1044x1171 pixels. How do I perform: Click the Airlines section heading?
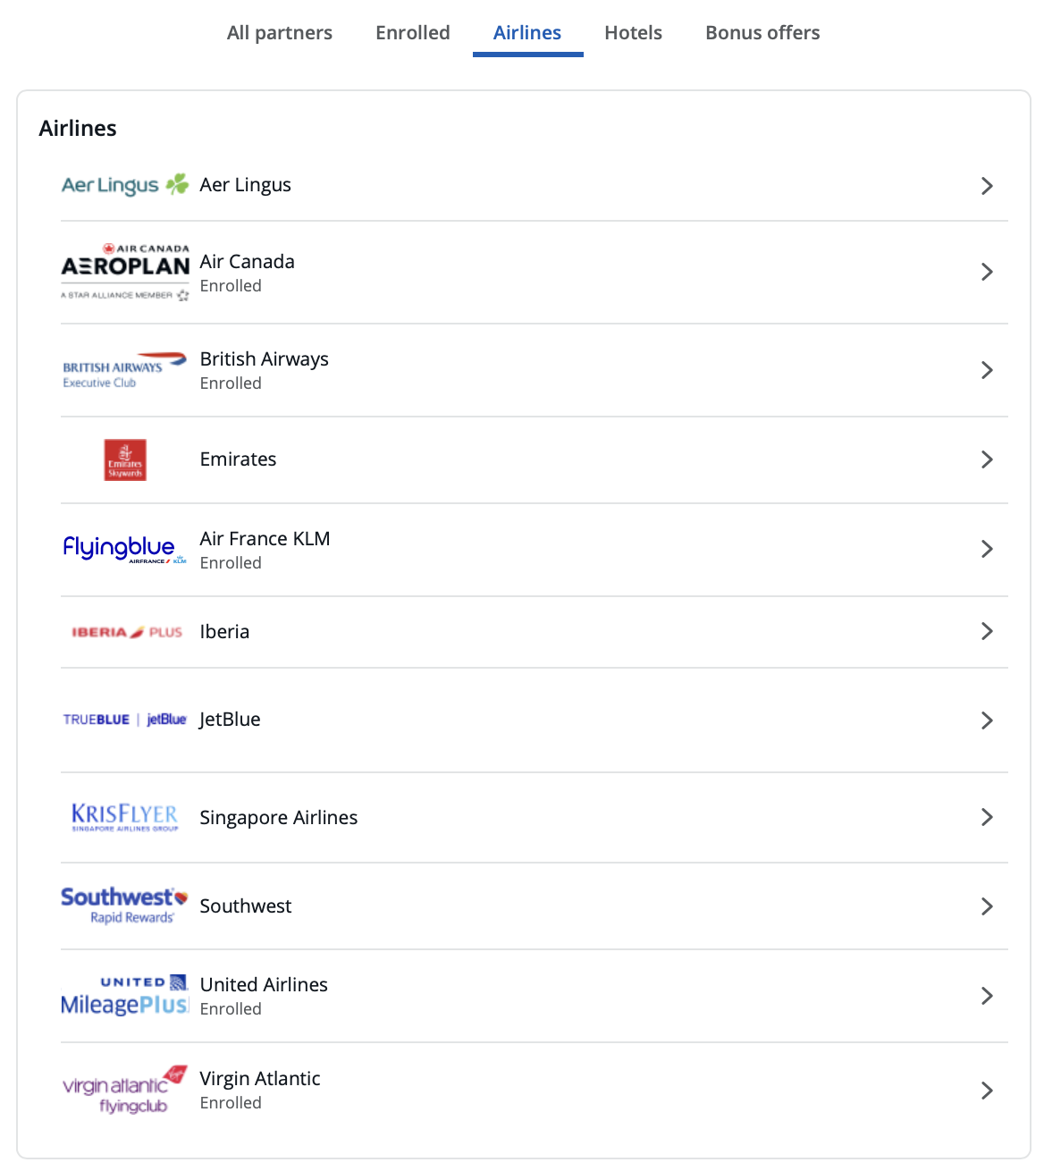pos(78,129)
